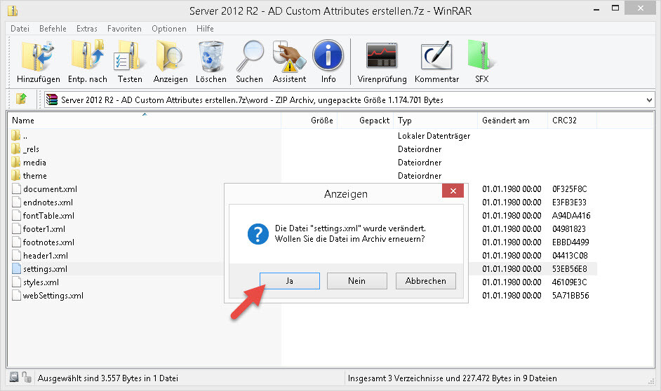Go up one folder level icon
This screenshot has width=661, height=391.
(x=21, y=100)
